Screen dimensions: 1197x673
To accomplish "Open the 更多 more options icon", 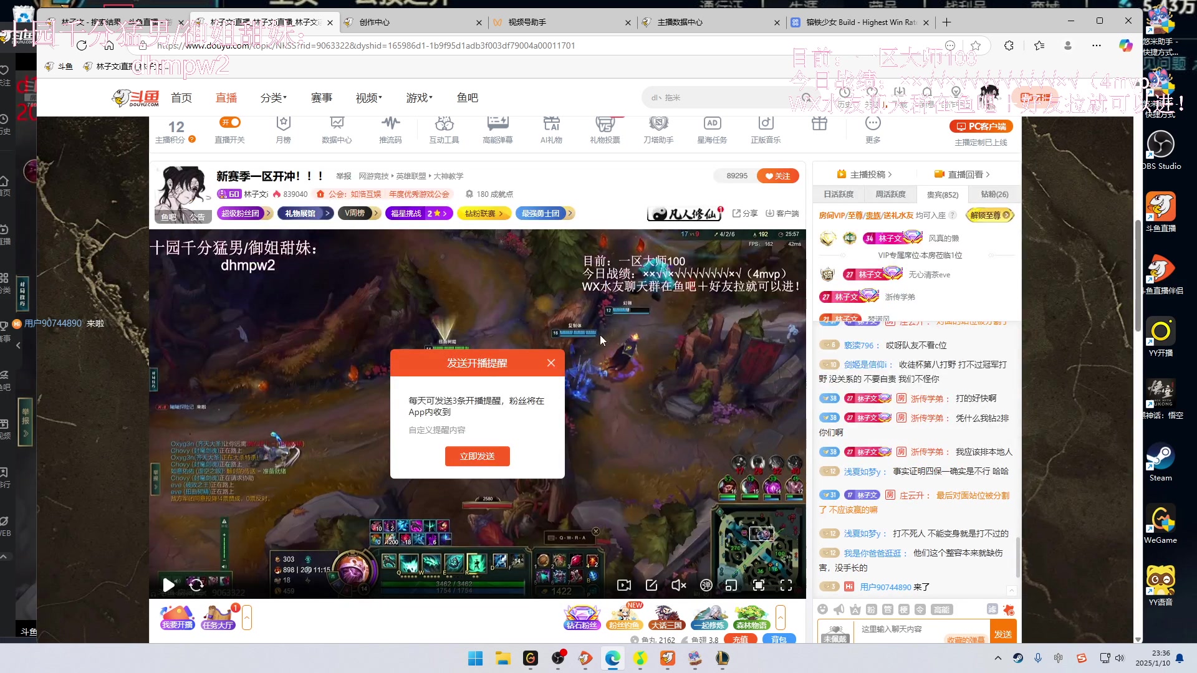I will tap(873, 130).
